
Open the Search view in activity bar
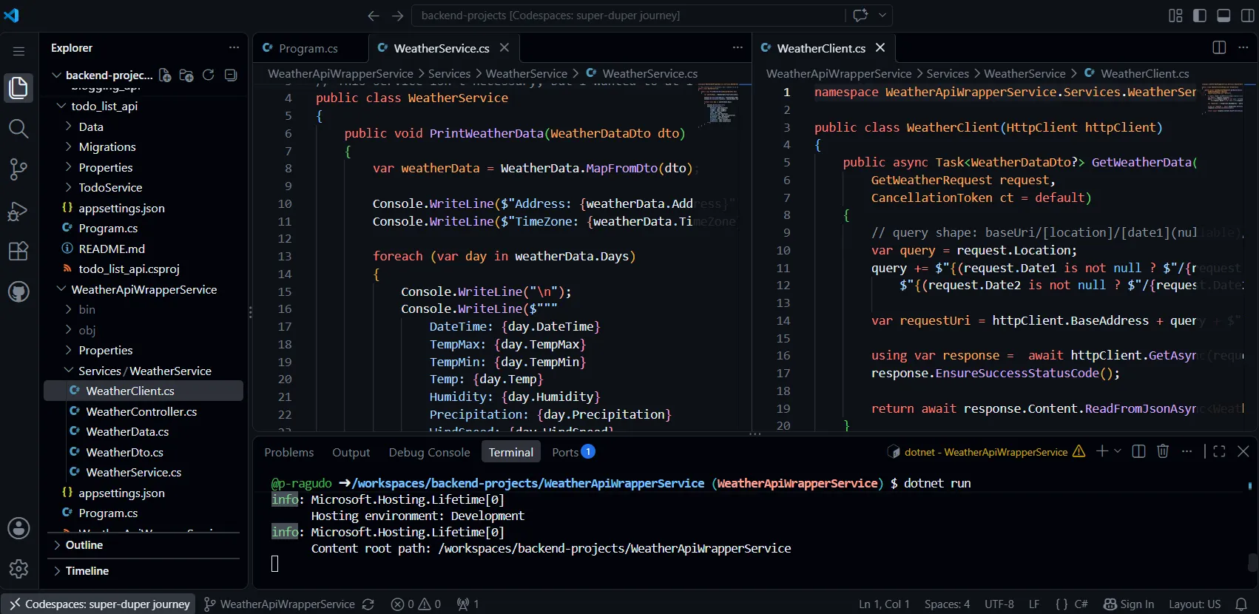[x=18, y=129]
